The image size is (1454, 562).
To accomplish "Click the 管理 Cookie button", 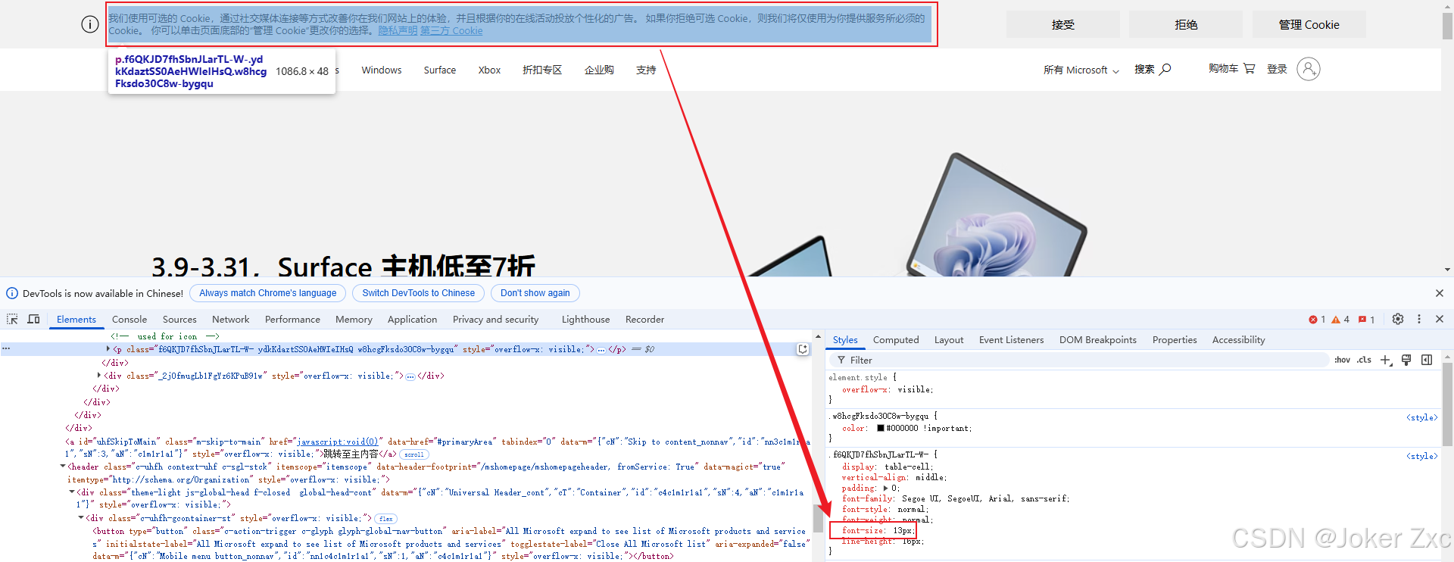I will 1309,24.
